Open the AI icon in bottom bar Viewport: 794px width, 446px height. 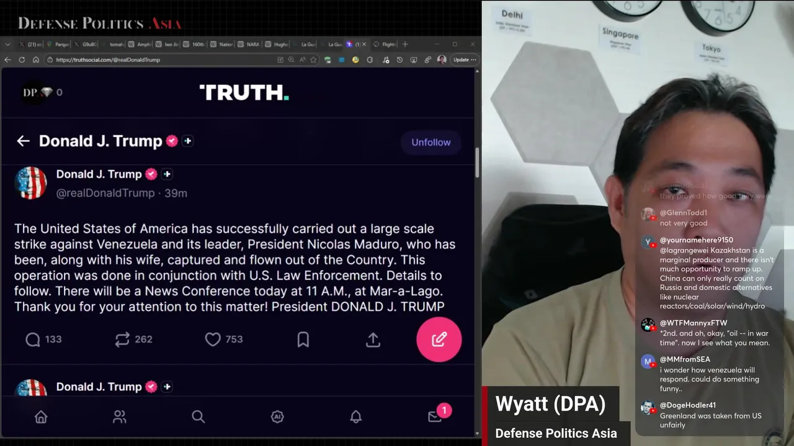coord(277,417)
